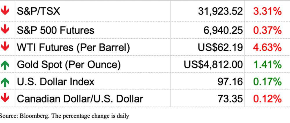
Task: Select the U.S. Dollar Index label
Action: click(56, 82)
